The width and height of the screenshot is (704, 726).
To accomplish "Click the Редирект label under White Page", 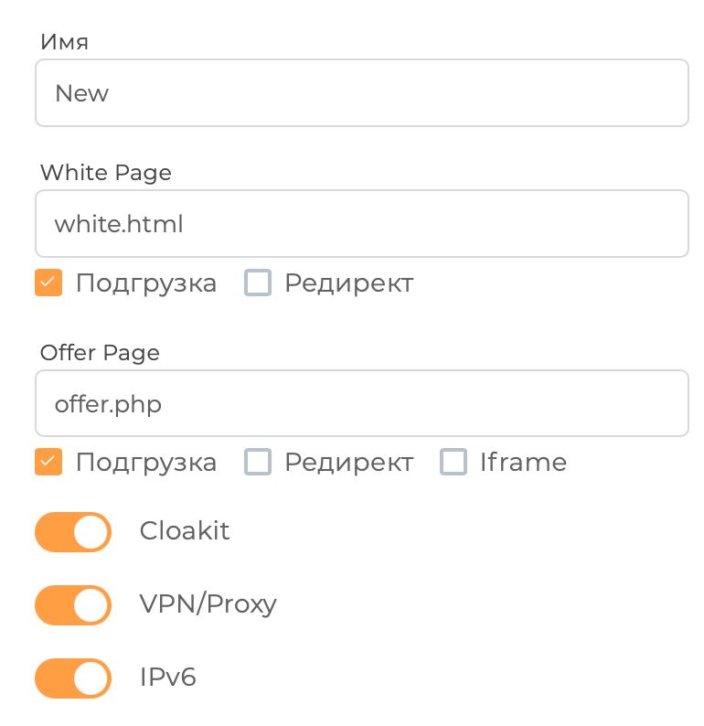I will [x=348, y=283].
